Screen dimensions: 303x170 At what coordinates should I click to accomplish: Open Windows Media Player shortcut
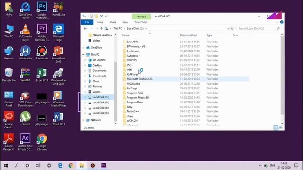(x=59, y=98)
